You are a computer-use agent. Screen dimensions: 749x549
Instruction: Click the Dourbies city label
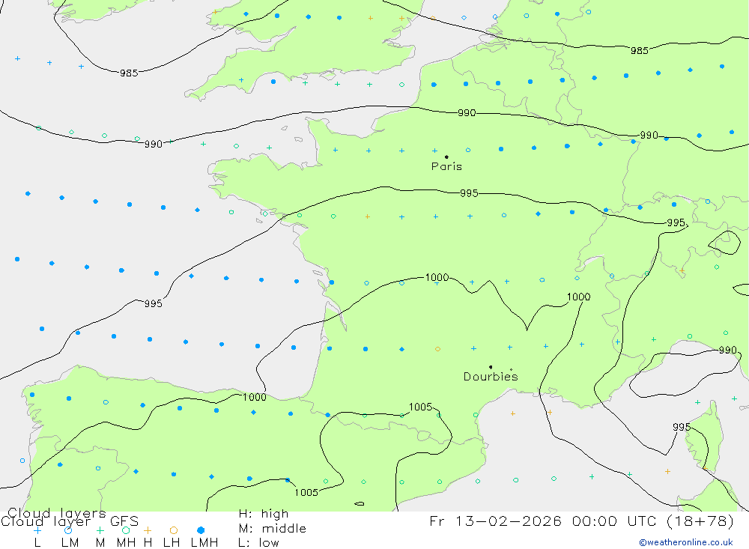click(x=491, y=377)
